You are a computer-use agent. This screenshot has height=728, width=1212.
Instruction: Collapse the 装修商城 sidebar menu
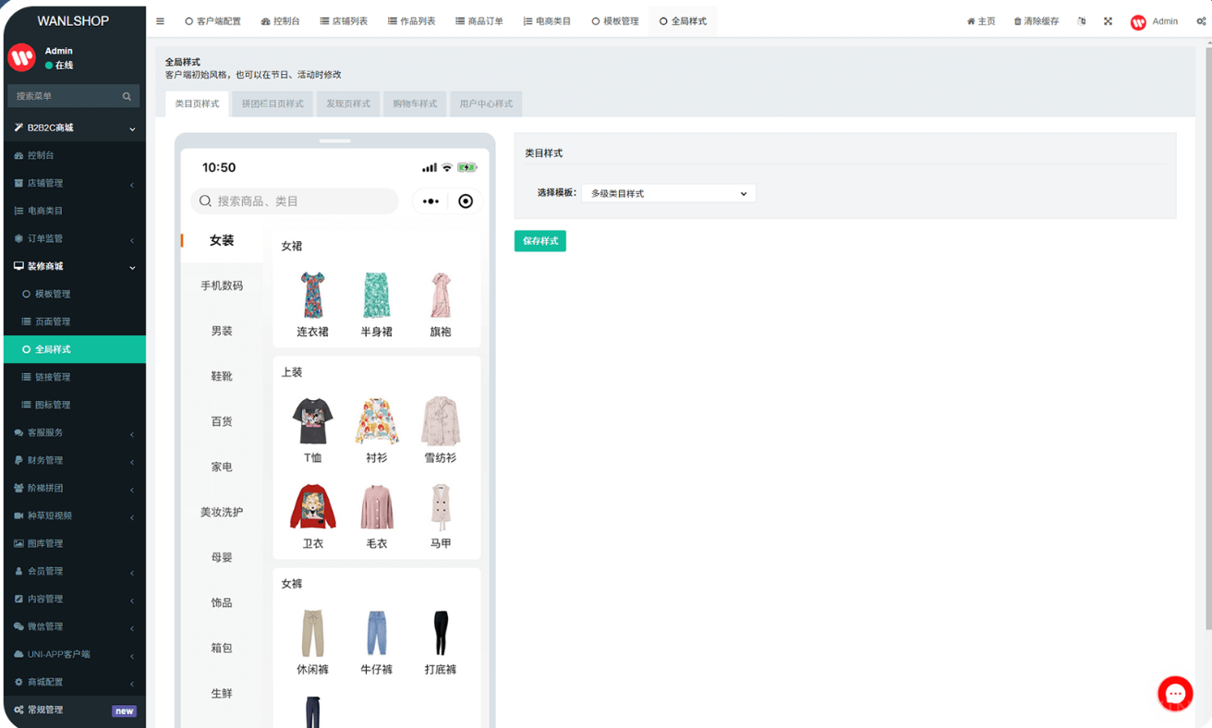[73, 266]
